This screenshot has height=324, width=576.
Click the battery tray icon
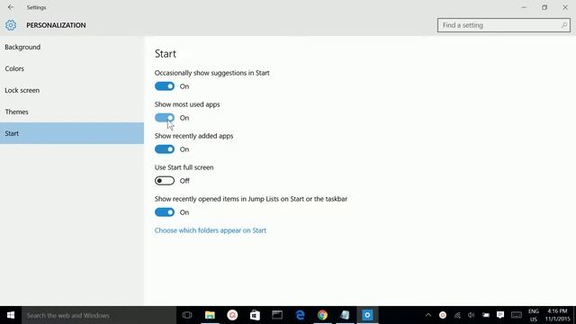486,315
